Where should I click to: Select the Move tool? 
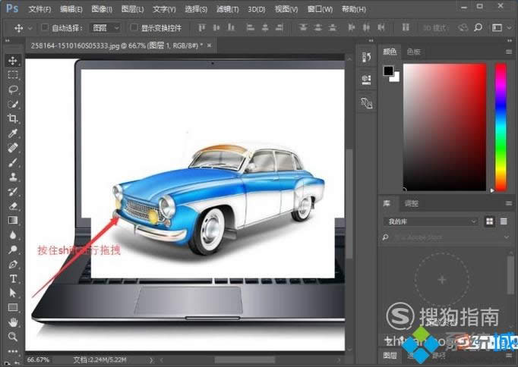(x=13, y=61)
